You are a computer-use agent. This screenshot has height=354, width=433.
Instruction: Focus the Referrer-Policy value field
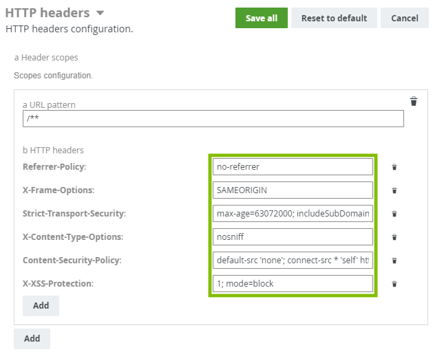point(293,166)
